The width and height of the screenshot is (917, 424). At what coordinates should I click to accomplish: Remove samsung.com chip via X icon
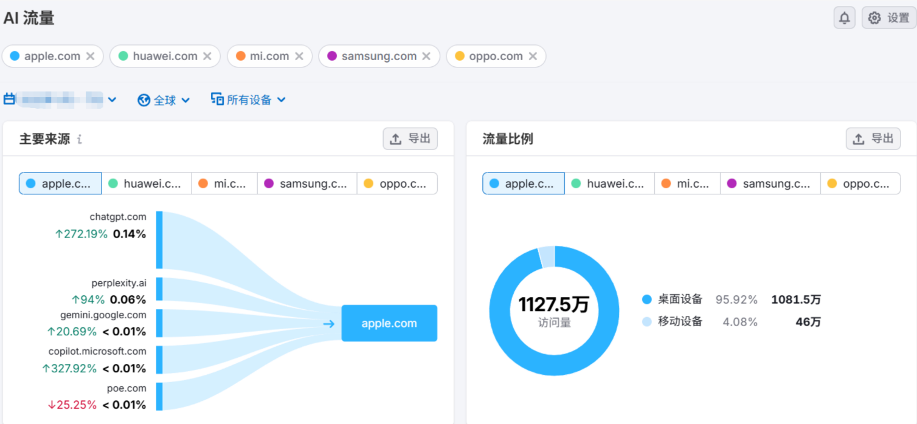coord(426,56)
